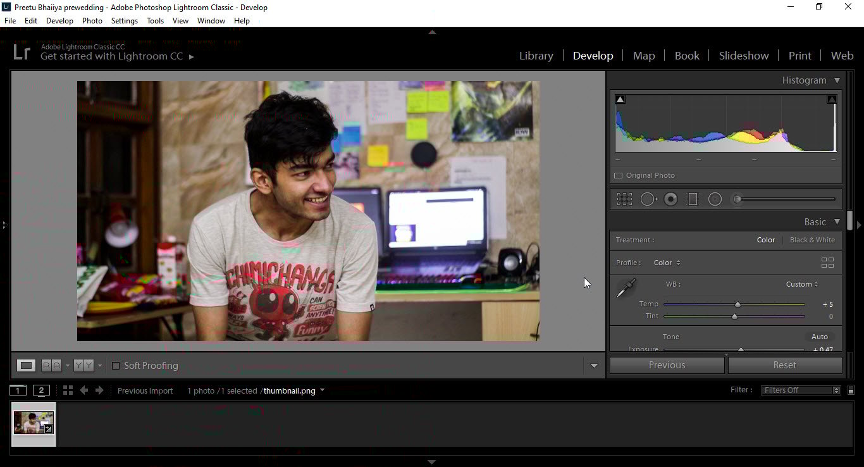Open the File menu
864x467 pixels.
click(10, 21)
